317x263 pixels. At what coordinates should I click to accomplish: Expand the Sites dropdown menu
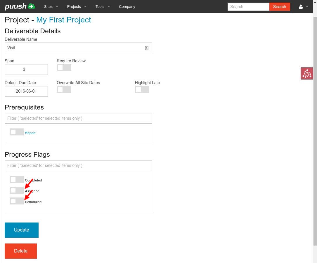(51, 6)
